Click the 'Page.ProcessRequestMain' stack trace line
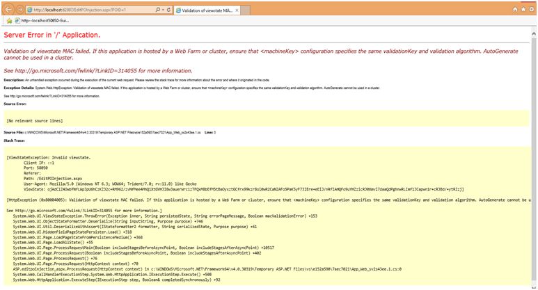This screenshot has height=290, width=538. [x=143, y=248]
